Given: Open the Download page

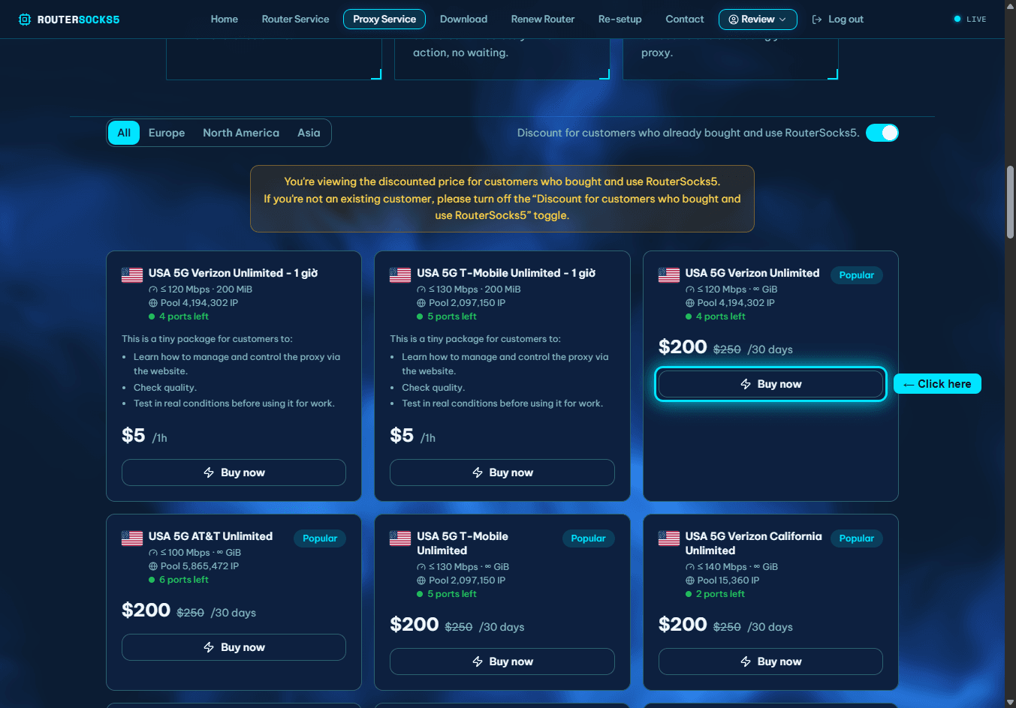Looking at the screenshot, I should (463, 19).
